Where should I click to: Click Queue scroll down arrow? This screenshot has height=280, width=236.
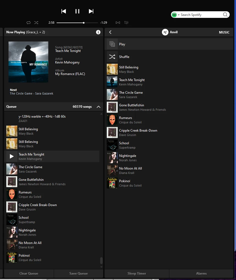pyautogui.click(x=101, y=267)
